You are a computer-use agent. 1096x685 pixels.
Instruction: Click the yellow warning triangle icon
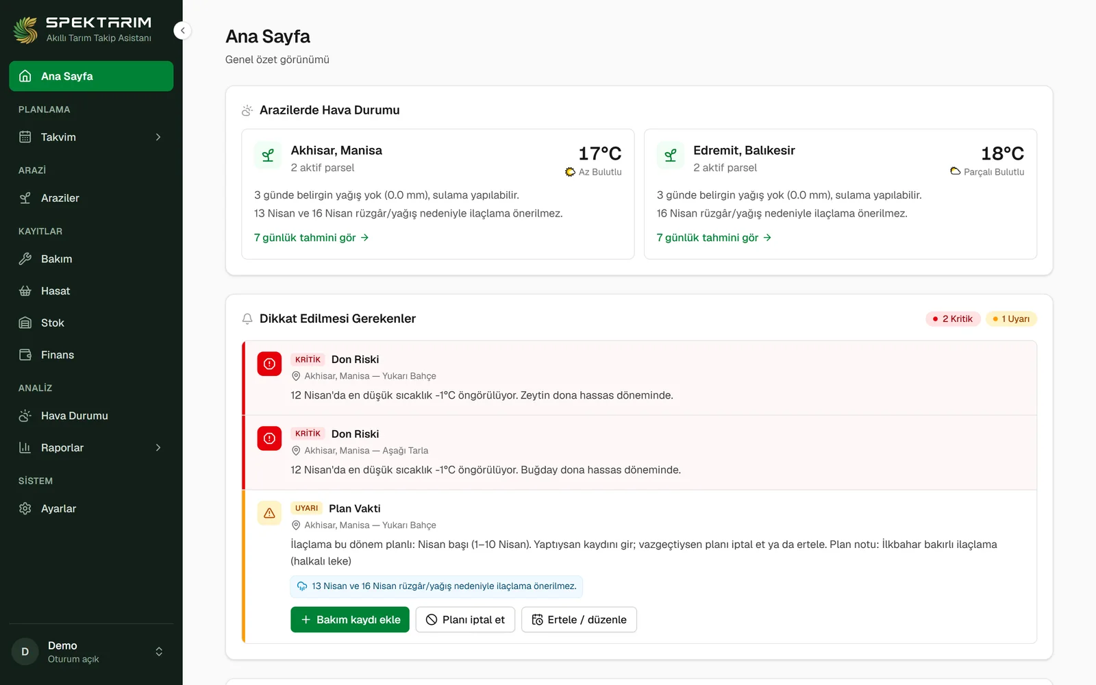click(269, 513)
